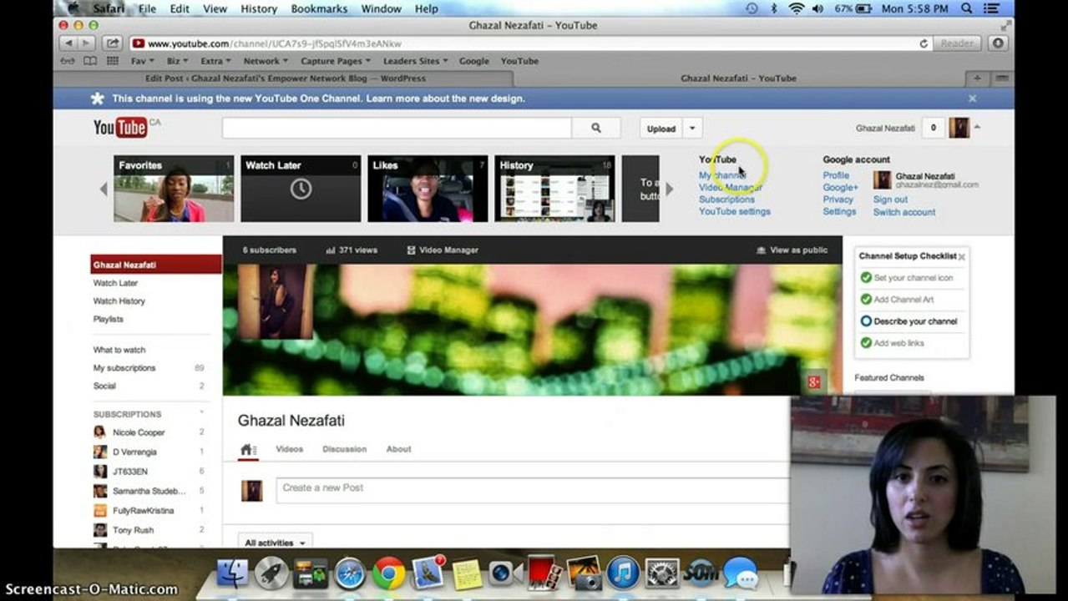Image resolution: width=1068 pixels, height=601 pixels.
Task: Click the Google+ icon on channel art
Action: coord(813,382)
